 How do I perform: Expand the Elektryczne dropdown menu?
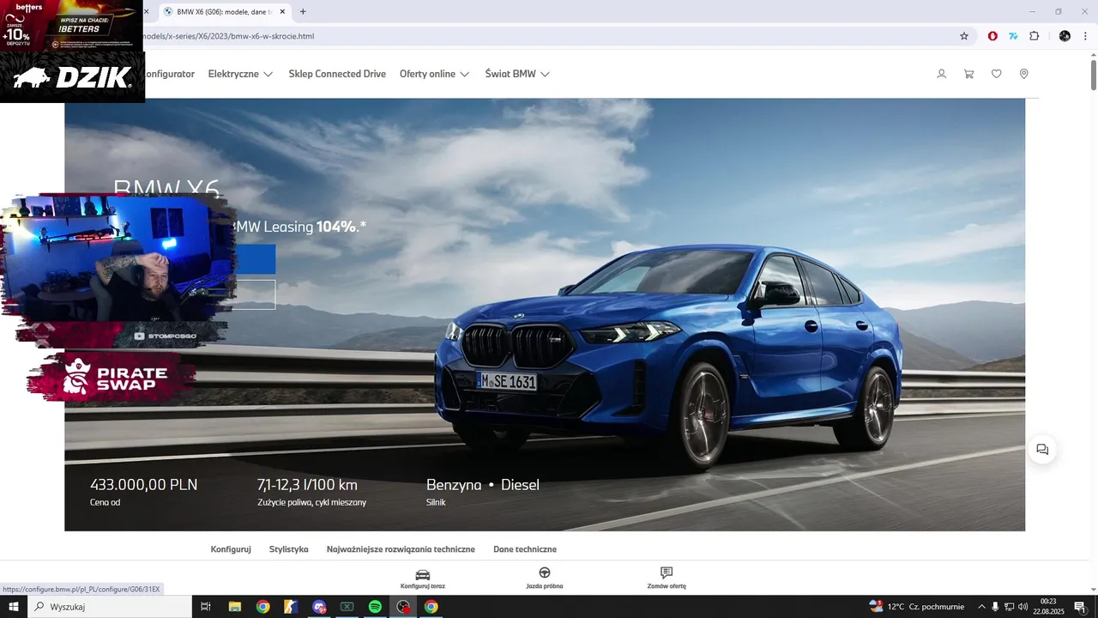coord(240,74)
